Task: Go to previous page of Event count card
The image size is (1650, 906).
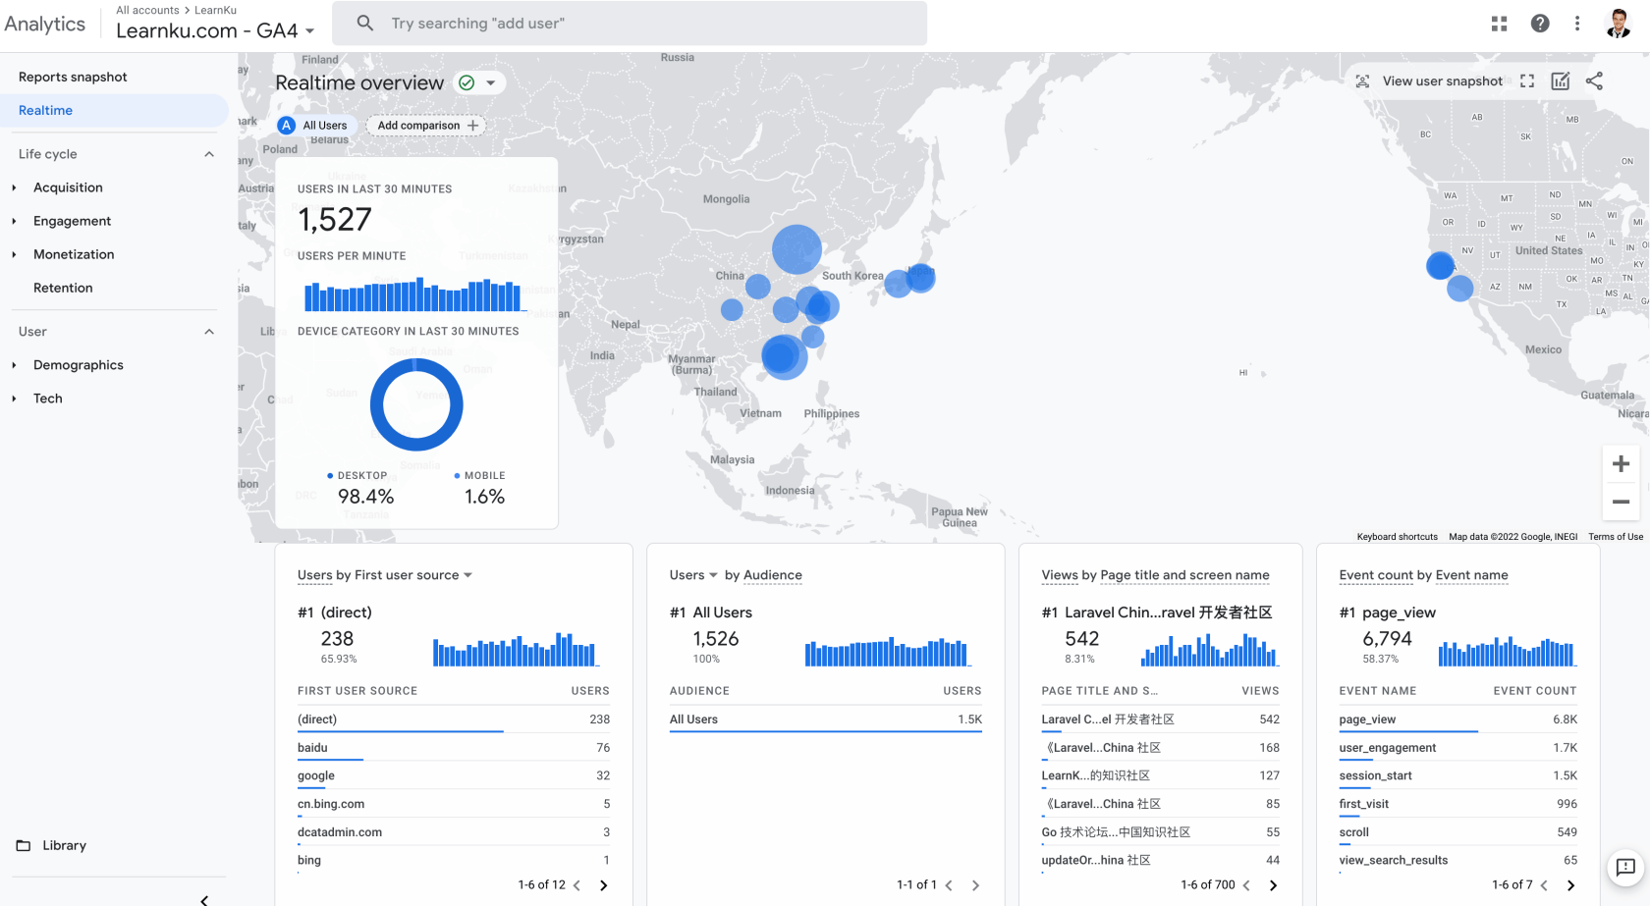Action: (x=1544, y=885)
